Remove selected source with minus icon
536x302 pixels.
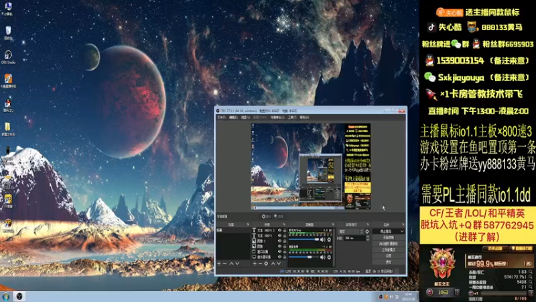point(260,263)
